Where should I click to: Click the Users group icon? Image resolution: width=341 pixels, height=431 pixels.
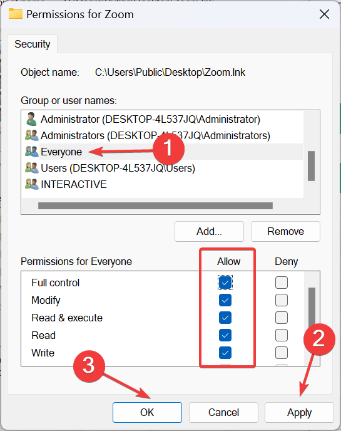(31, 168)
